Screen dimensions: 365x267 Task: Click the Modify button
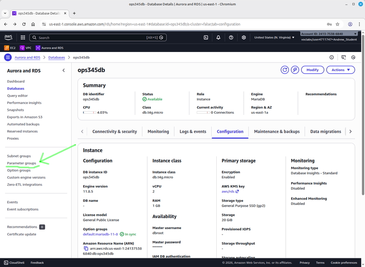(313, 70)
